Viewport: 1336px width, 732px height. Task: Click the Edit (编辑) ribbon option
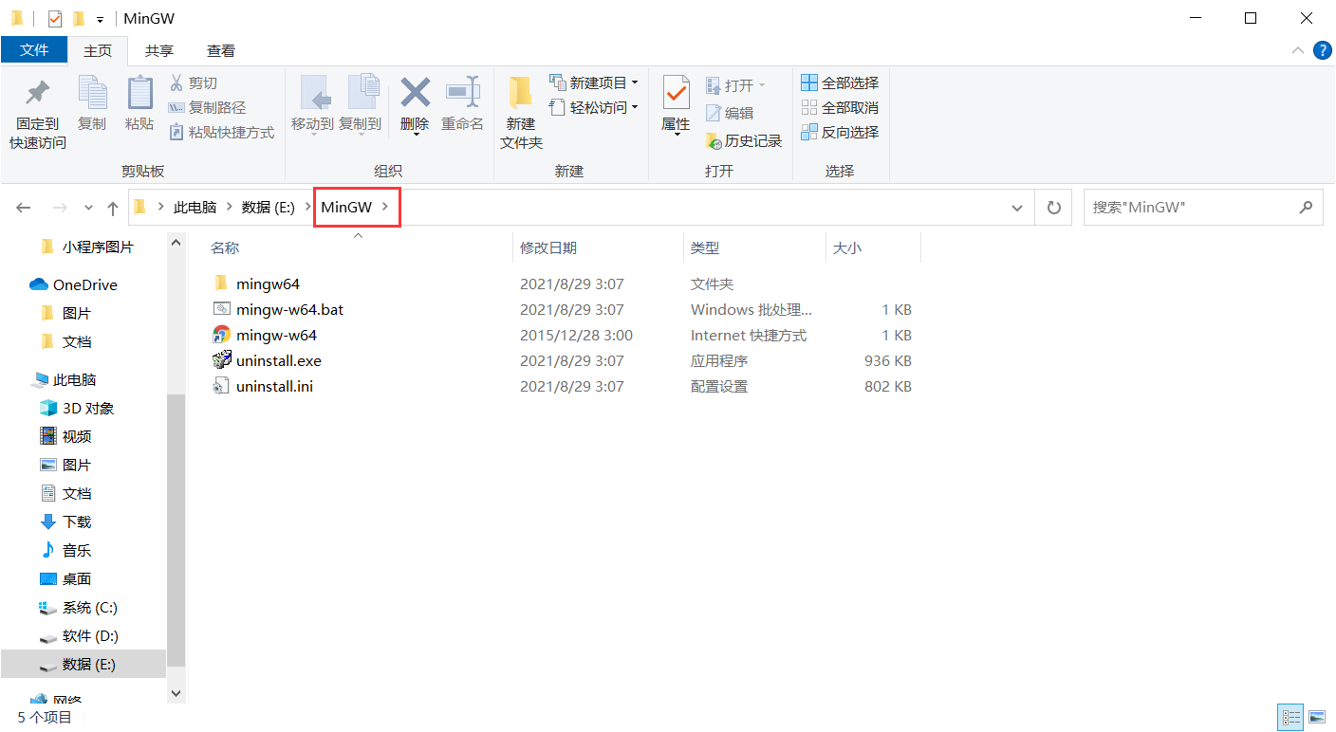point(729,113)
